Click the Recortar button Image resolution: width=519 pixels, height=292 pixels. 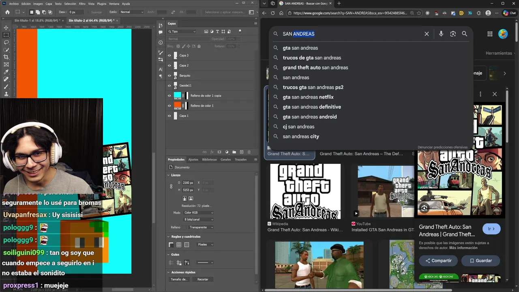point(203,279)
